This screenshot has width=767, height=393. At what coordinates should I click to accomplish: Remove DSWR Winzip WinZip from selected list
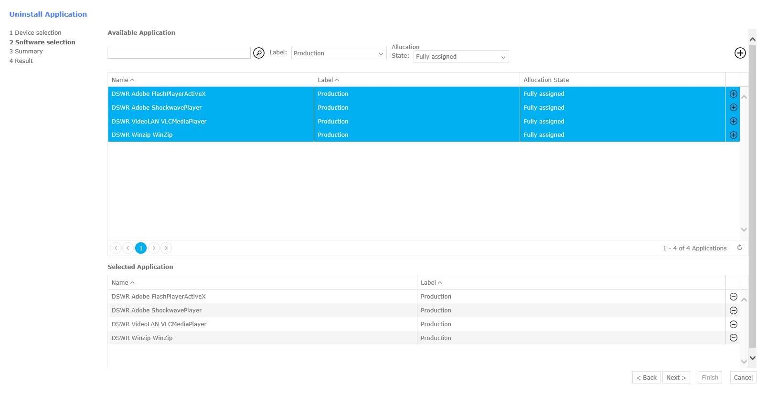[x=733, y=338]
